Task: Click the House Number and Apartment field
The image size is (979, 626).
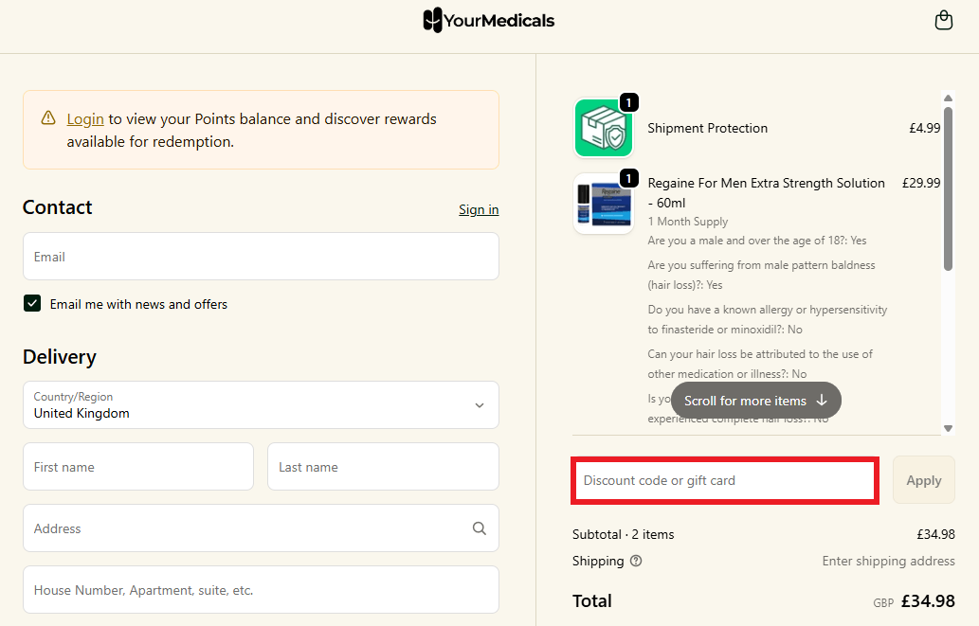Action: click(261, 589)
